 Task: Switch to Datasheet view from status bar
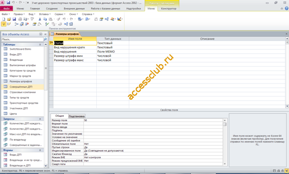[x=274, y=171]
